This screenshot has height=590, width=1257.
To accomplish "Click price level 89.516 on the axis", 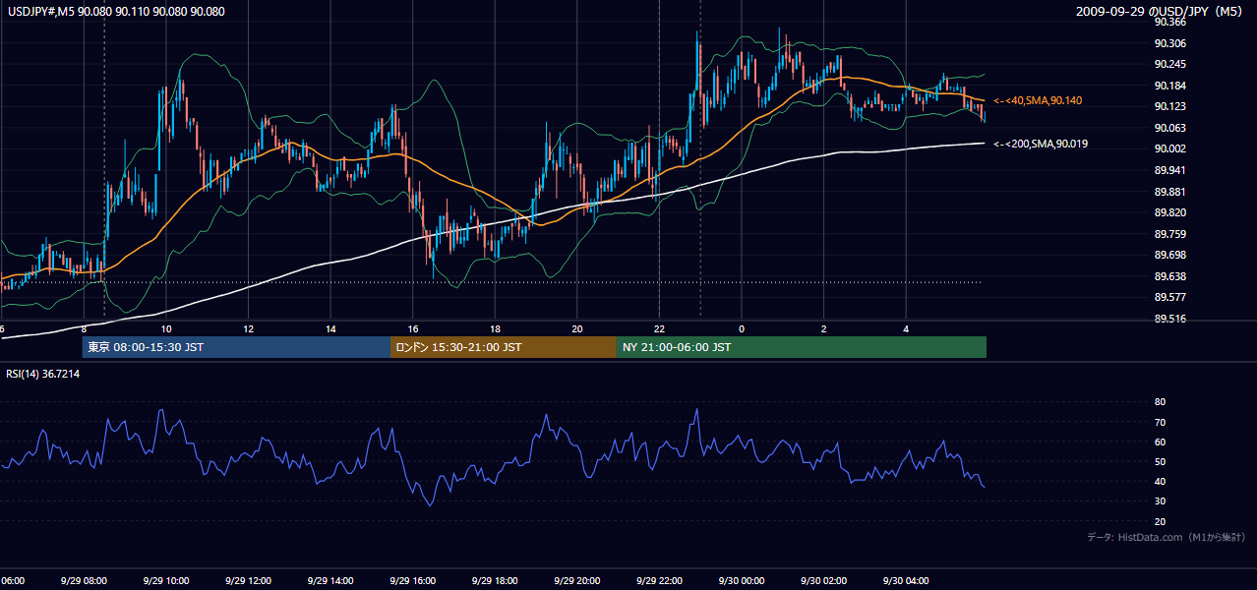I will 1169,319.
